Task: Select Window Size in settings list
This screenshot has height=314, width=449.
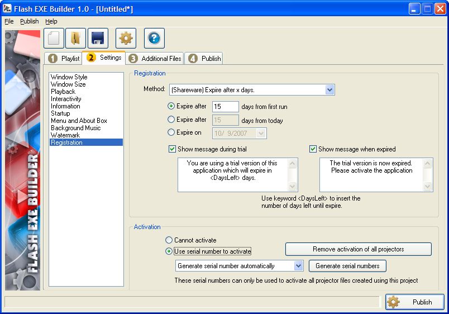Action: coord(86,84)
